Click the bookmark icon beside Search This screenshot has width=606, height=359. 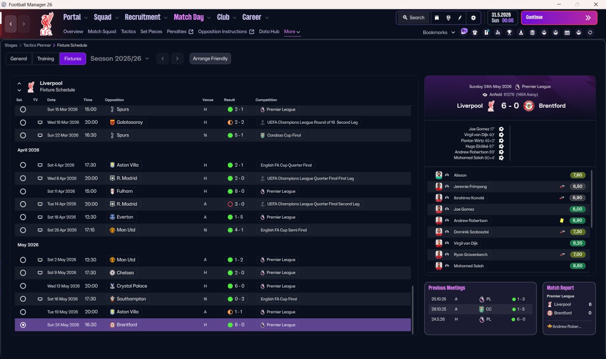(x=437, y=17)
